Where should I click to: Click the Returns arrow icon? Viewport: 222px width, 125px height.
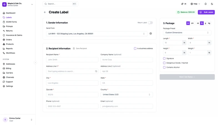[4, 31]
